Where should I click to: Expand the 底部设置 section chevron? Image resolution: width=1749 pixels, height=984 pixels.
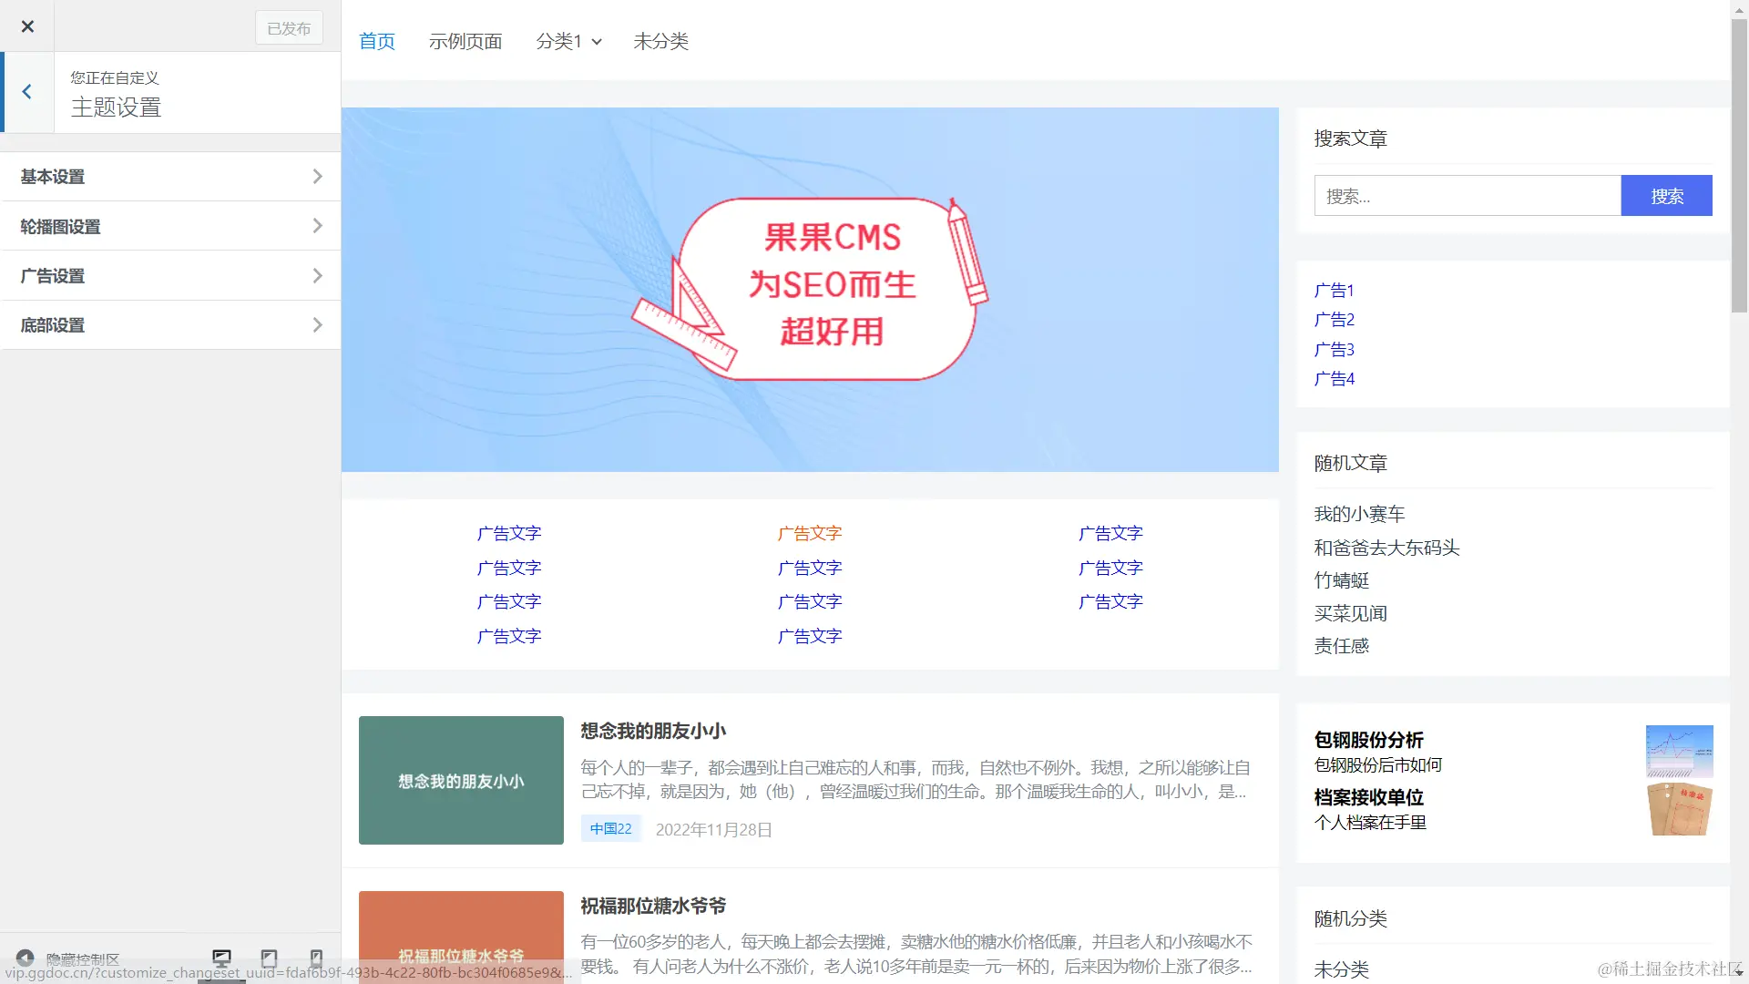317,324
